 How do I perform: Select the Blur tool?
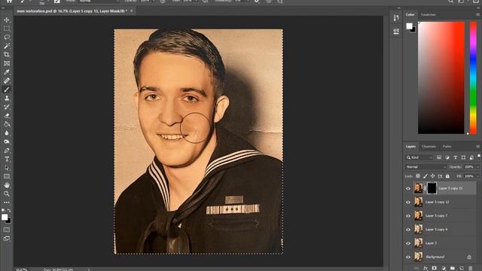7,133
